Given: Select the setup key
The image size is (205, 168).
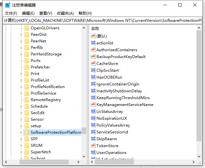Looking at the screenshot, I should (36, 126).
